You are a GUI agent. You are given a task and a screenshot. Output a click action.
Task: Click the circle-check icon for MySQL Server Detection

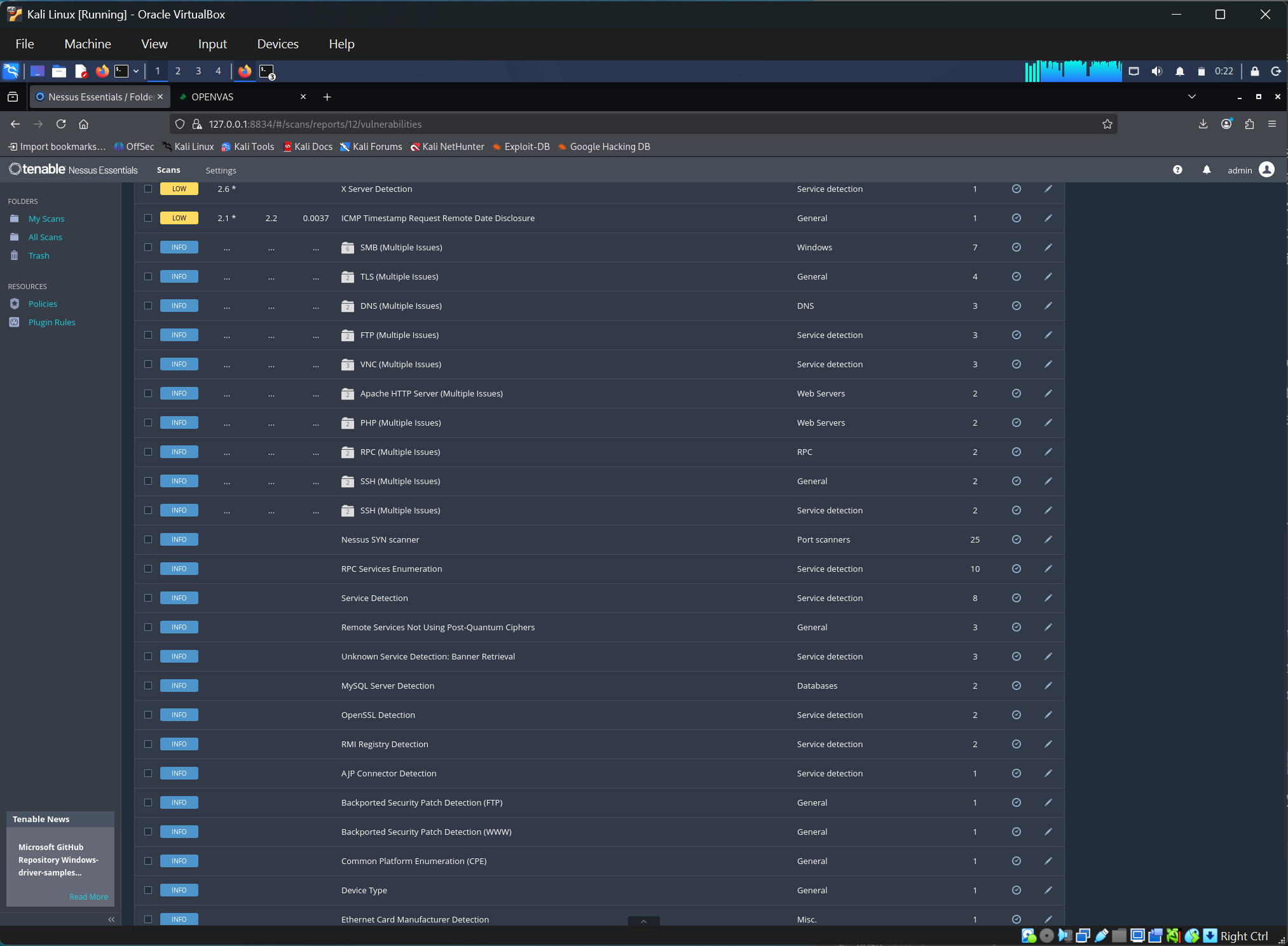1017,686
